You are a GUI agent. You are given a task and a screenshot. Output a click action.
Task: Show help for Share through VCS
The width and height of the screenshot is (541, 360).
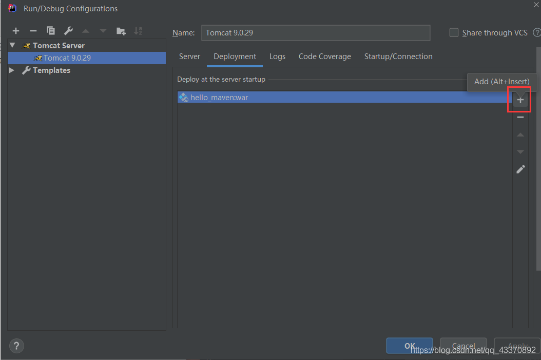tap(537, 32)
